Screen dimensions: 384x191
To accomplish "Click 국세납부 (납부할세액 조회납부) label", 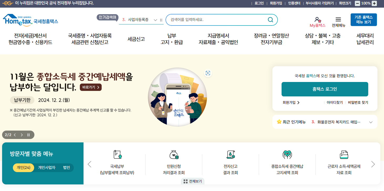I will (x=117, y=169).
